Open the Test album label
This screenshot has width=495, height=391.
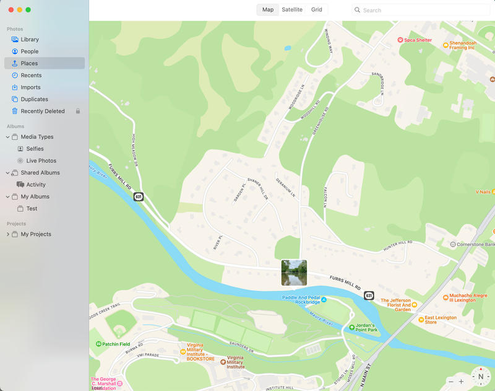click(32, 209)
